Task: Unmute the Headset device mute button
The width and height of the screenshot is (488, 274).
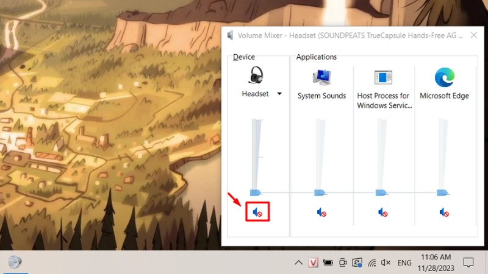Action: (x=257, y=213)
